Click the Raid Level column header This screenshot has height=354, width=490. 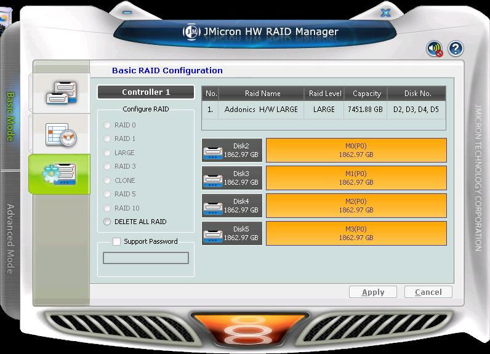324,94
